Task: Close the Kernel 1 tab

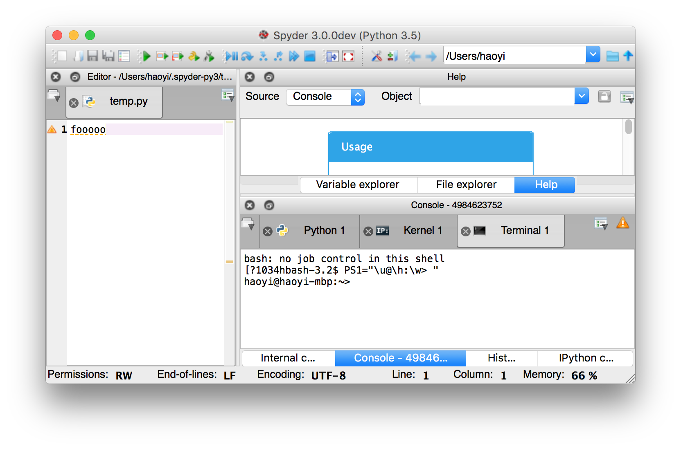Action: pos(368,232)
